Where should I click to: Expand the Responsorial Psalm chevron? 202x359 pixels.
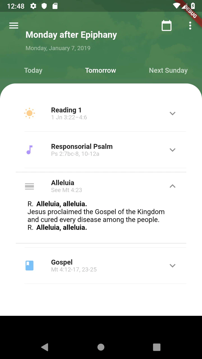(x=173, y=150)
